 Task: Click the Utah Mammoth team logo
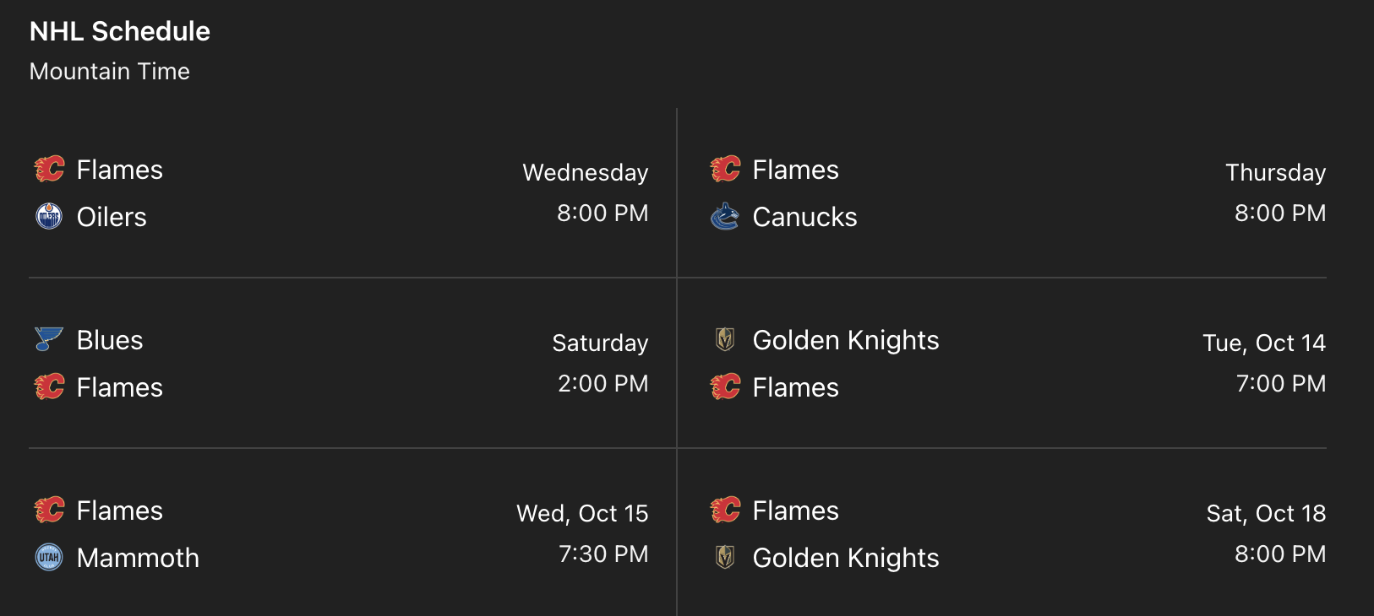49,557
